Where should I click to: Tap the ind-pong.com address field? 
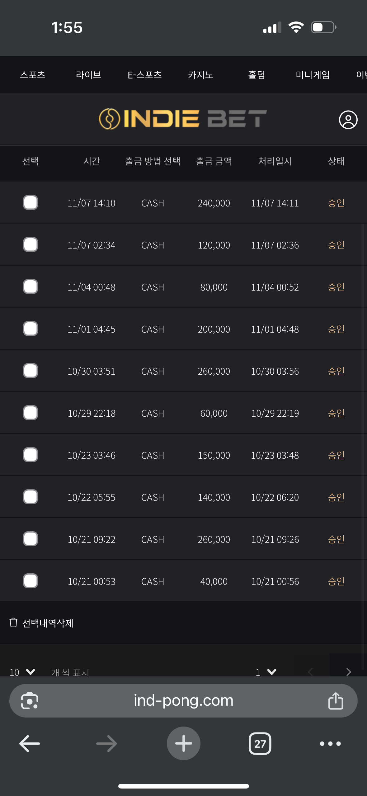183,701
